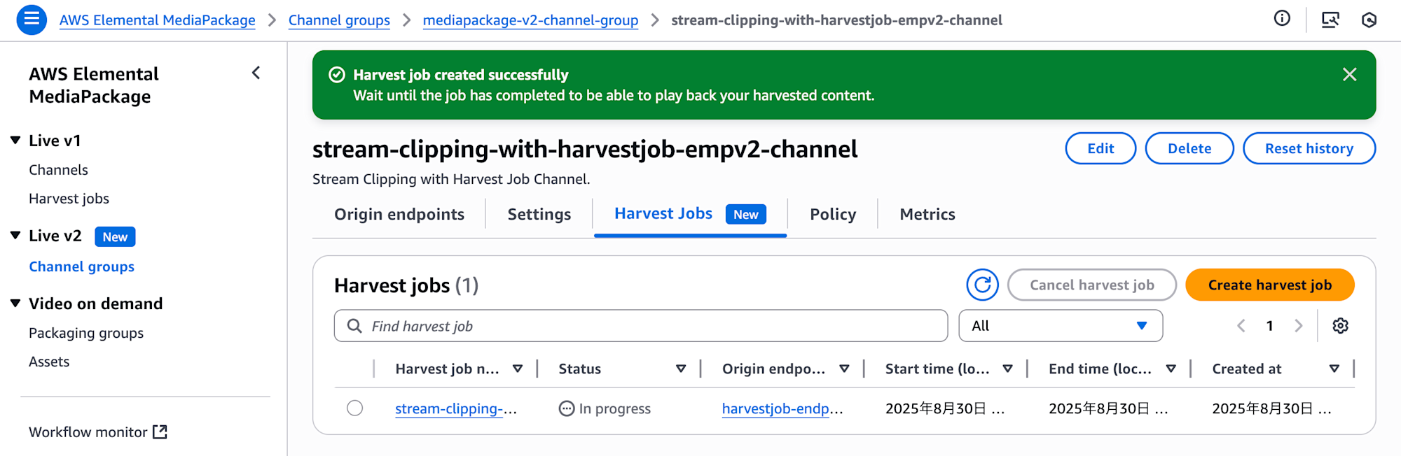1401x456 pixels.
Task: Click the Created at cell value
Action: pos(1272,408)
